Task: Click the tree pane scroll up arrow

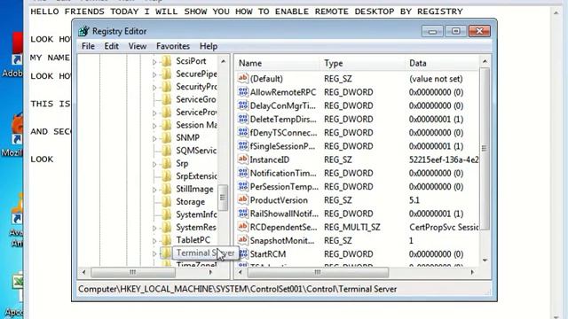Action: tap(223, 61)
